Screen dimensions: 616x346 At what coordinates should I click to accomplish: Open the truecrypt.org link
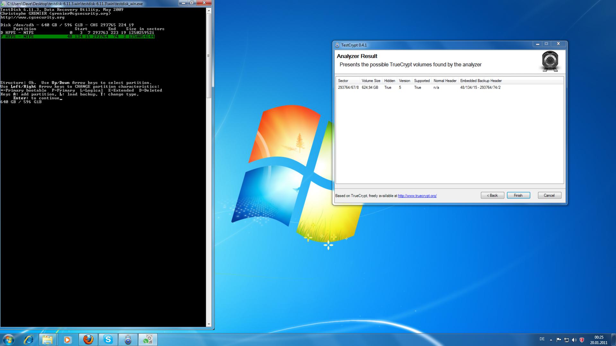pyautogui.click(x=417, y=196)
